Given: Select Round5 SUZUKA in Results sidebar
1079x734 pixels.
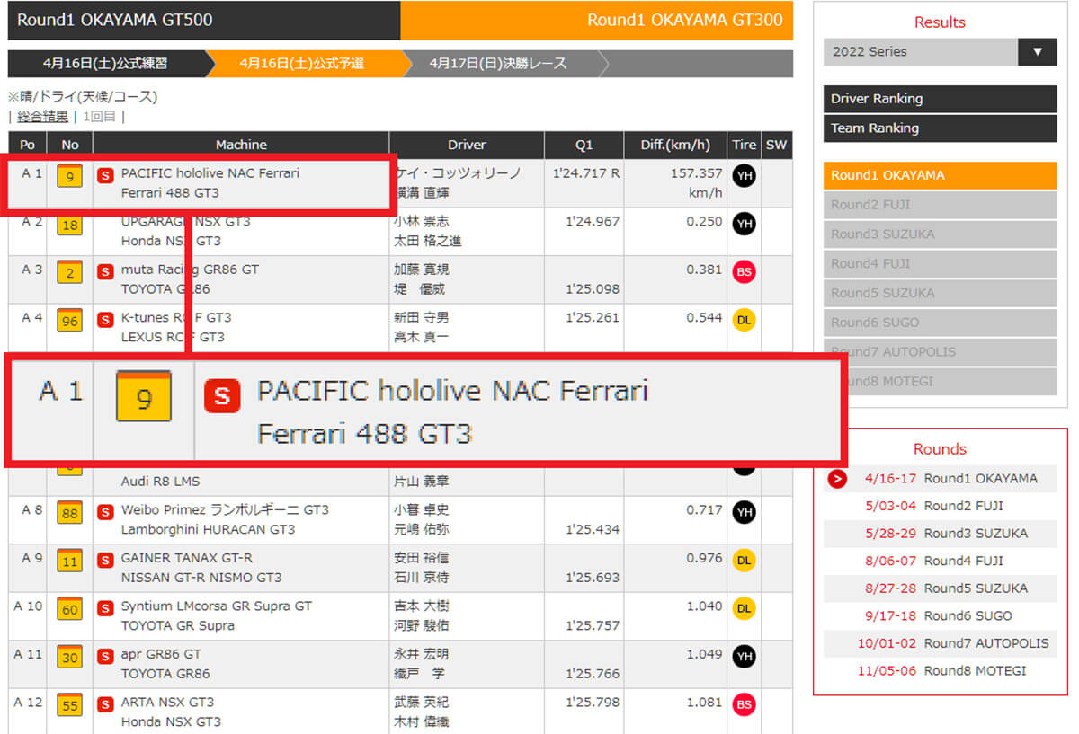Looking at the screenshot, I should point(940,293).
